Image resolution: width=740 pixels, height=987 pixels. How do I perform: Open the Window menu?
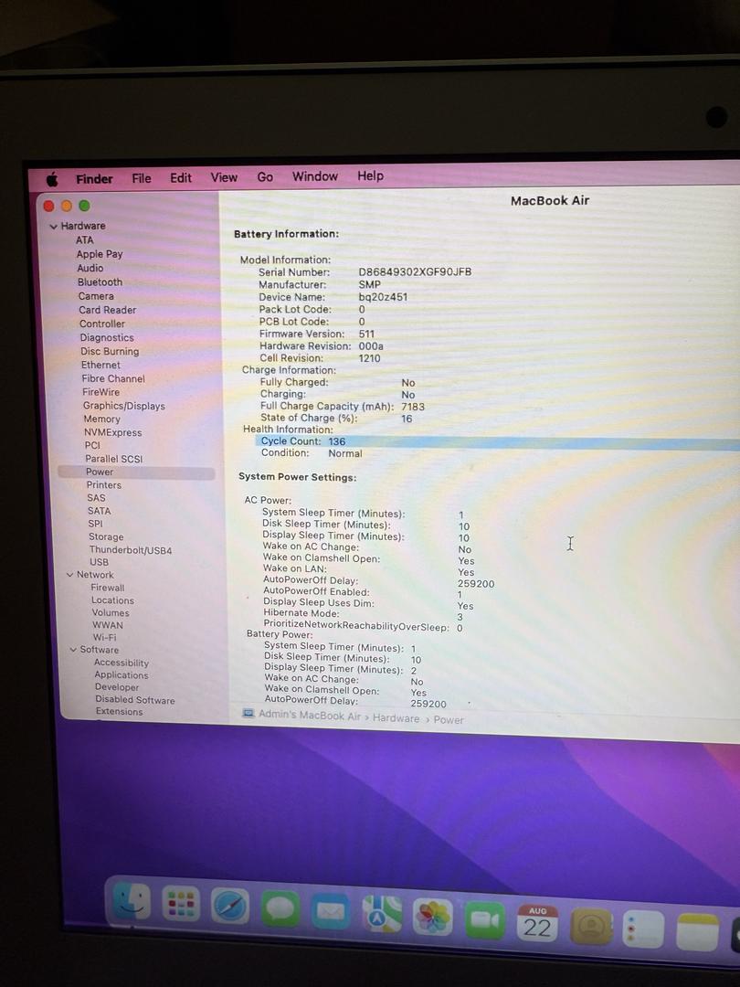315,176
